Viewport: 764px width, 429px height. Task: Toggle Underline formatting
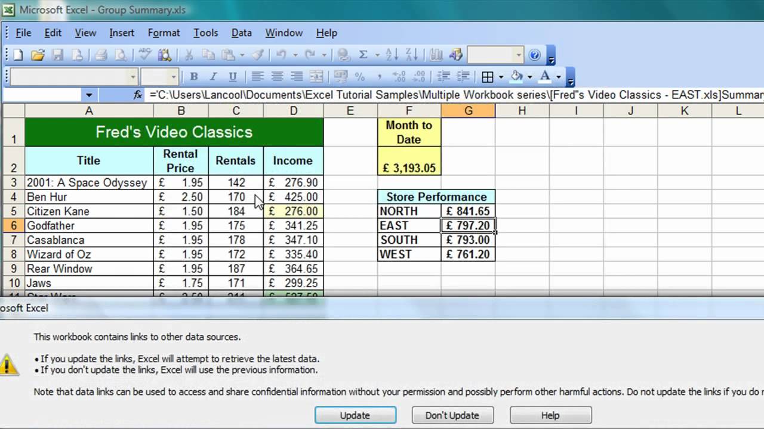click(x=232, y=77)
